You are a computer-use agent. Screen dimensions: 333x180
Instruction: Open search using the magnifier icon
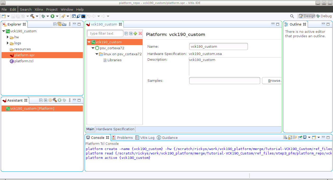pyautogui.click(x=292, y=16)
